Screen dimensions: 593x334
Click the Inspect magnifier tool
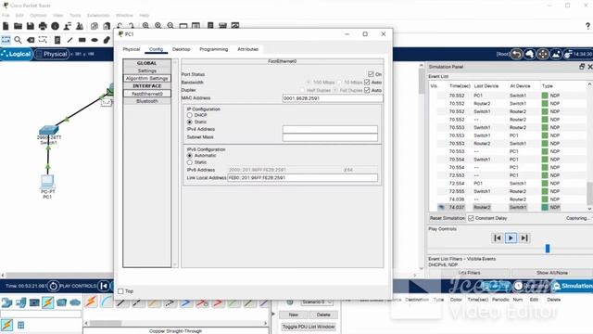point(18,40)
